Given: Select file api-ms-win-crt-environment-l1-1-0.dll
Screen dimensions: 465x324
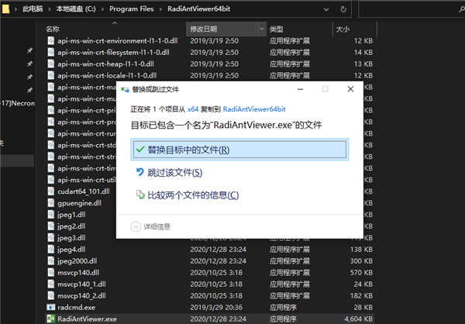Looking at the screenshot, I should click(118, 40).
